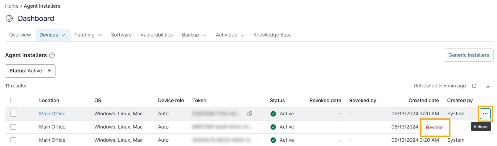The height and width of the screenshot is (146, 497).
Task: Click the Dashboard gauge icon
Action: (9, 19)
